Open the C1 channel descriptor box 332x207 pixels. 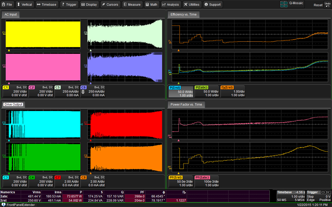(x=15, y=91)
